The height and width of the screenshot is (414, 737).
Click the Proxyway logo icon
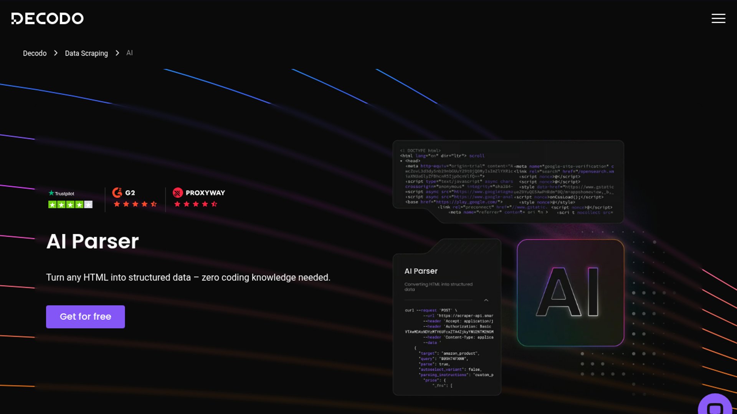(178, 192)
